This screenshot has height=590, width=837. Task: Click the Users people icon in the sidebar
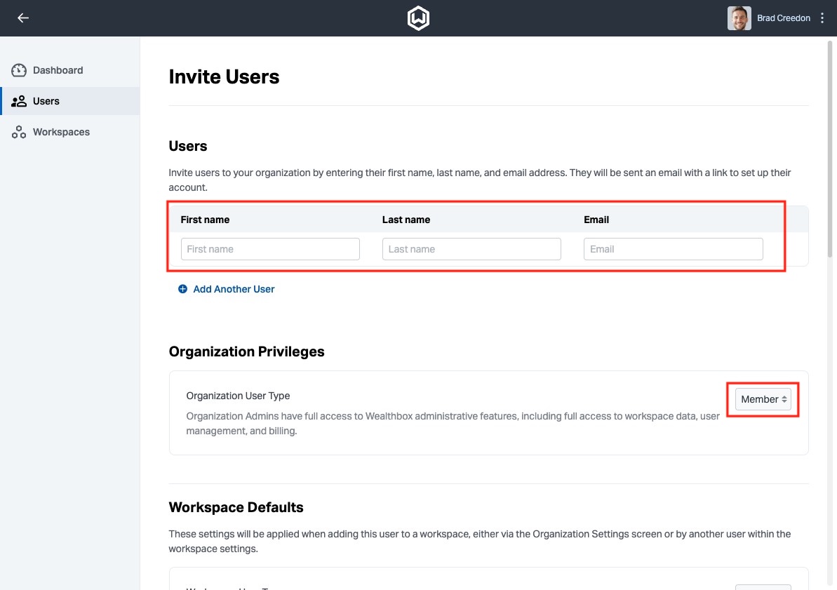coord(19,101)
